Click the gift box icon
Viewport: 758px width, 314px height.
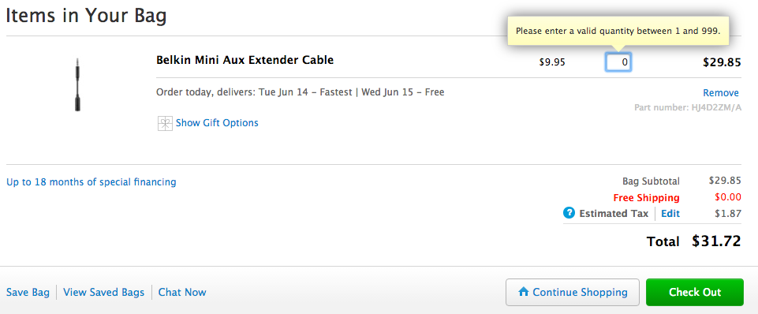tap(165, 123)
